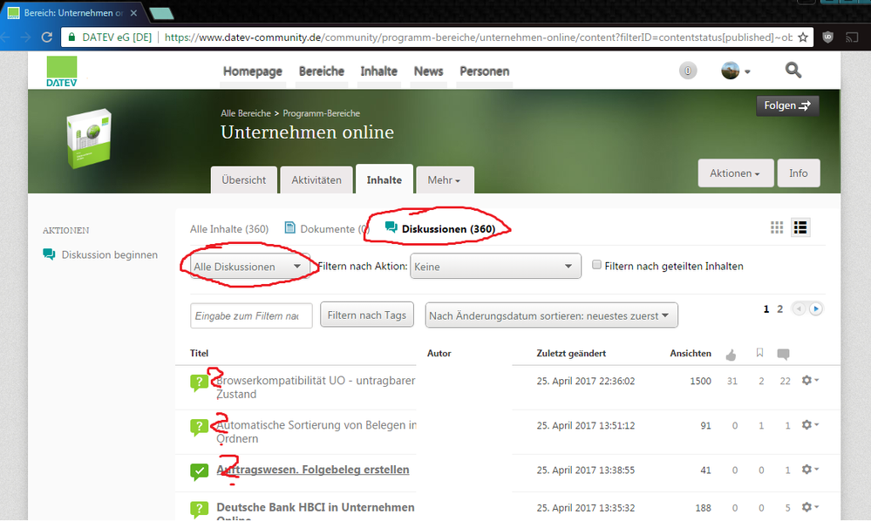Image resolution: width=871 pixels, height=528 pixels.
Task: Expand the Aktionen dropdown button
Action: 736,173
